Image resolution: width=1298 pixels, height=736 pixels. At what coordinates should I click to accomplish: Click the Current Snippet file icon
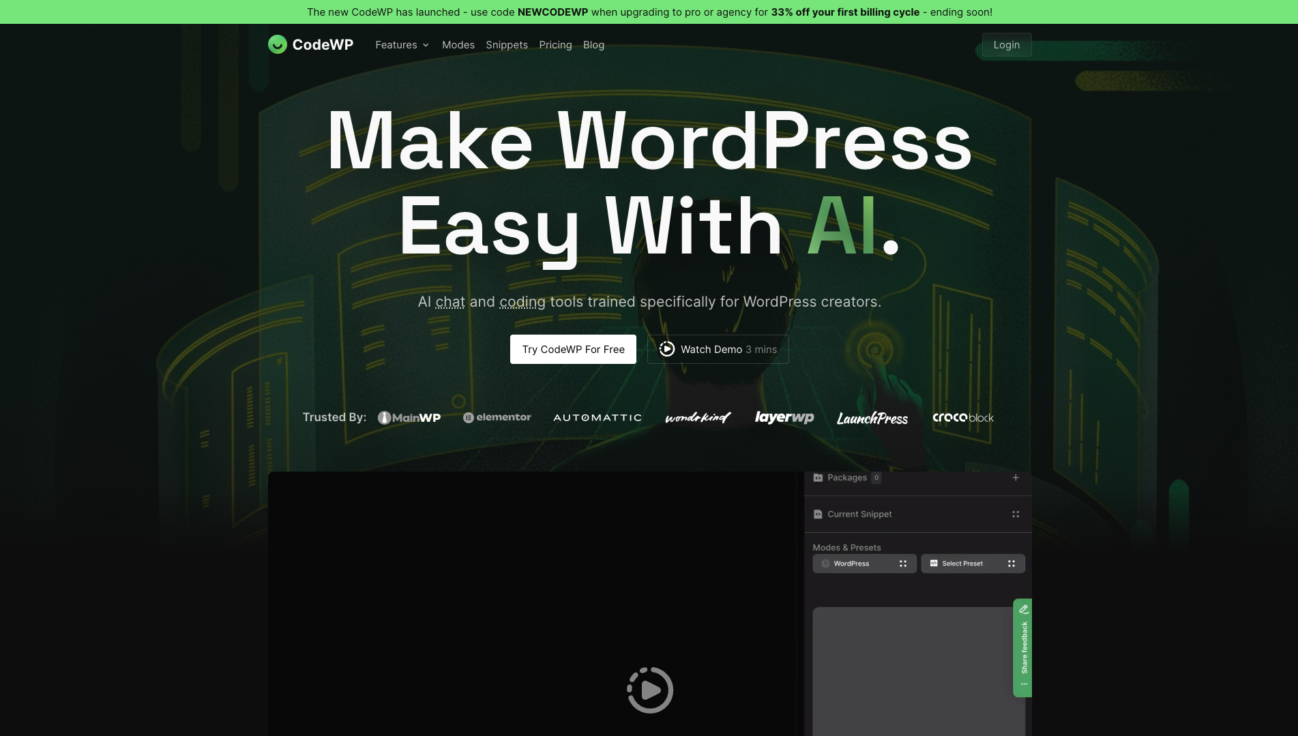click(x=818, y=514)
